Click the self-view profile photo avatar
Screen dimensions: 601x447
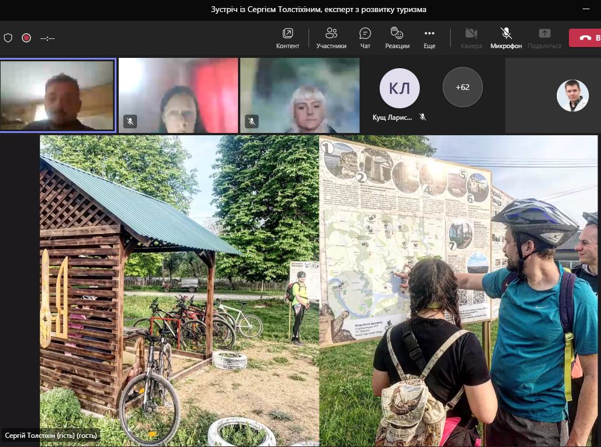pyautogui.click(x=573, y=96)
